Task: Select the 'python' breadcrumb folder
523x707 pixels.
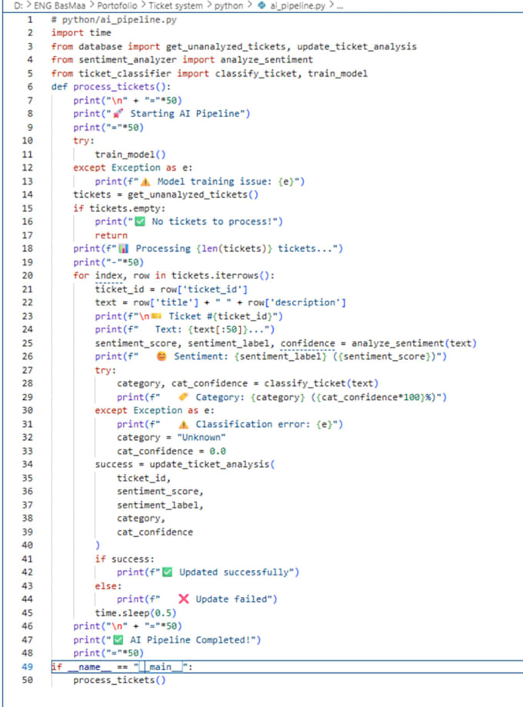Action: 228,6
